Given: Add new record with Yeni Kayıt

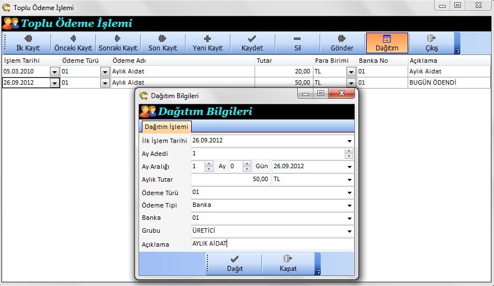Looking at the screenshot, I should (207, 43).
